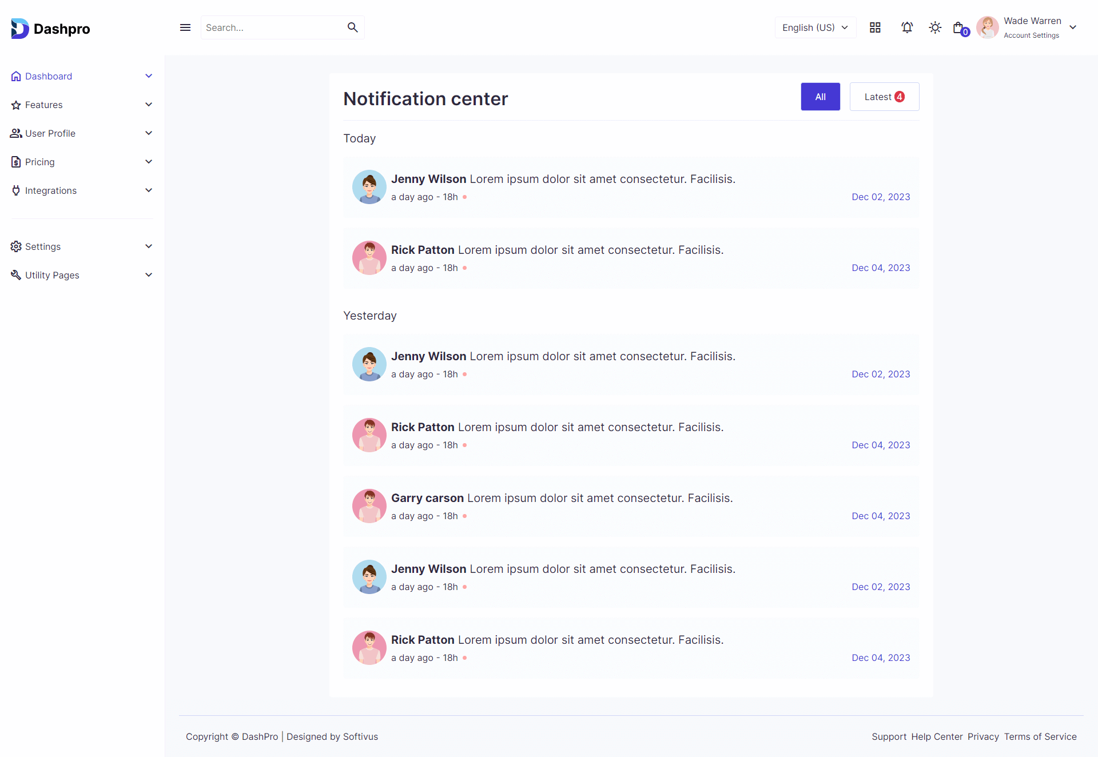This screenshot has height=757, width=1098.
Task: Focus the Search input field
Action: point(272,27)
